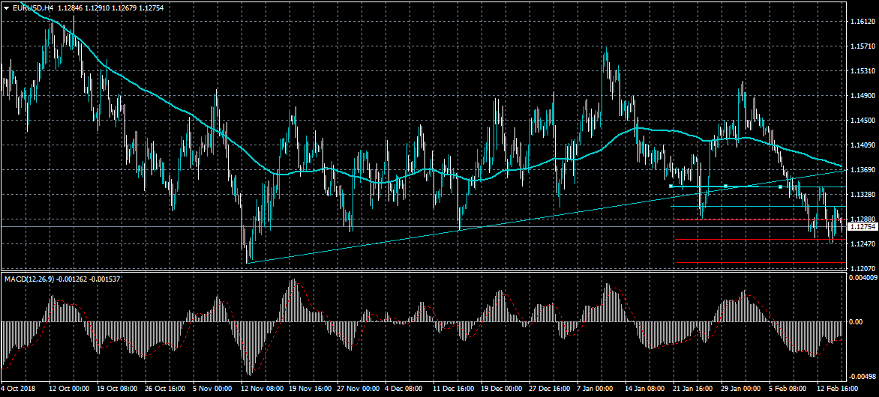The image size is (879, 397).
Task: Click the 4 Dec 08:00 time label
Action: (405, 388)
